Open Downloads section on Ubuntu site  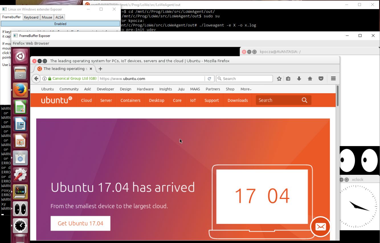point(238,100)
